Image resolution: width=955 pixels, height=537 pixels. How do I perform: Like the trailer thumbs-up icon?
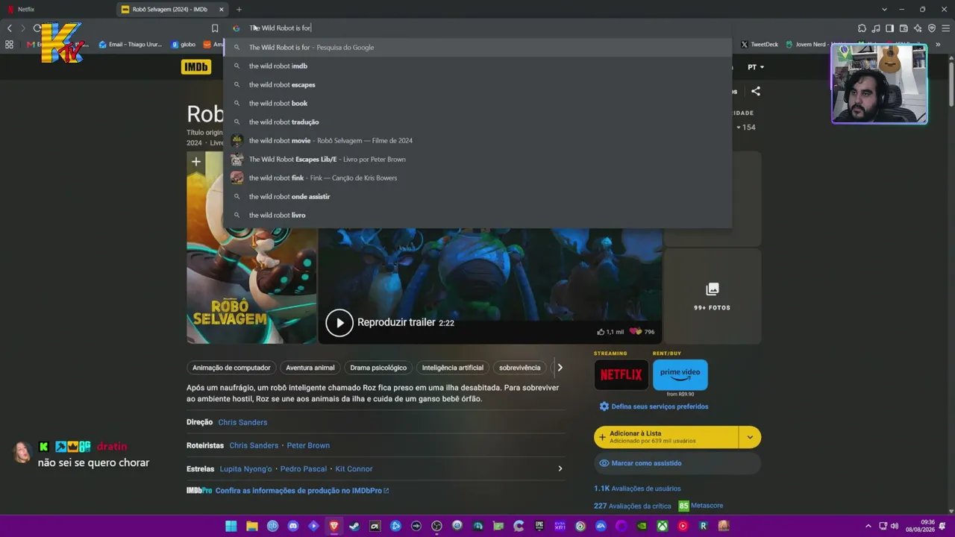point(601,332)
